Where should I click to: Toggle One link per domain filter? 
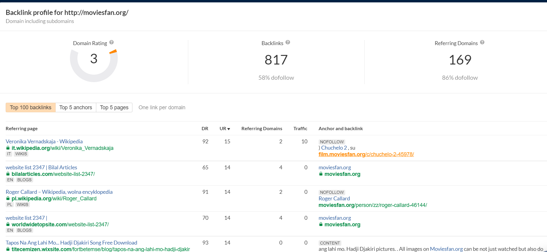tap(162, 107)
